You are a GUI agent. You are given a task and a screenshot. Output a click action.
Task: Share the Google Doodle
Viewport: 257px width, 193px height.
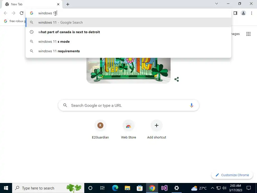click(176, 79)
